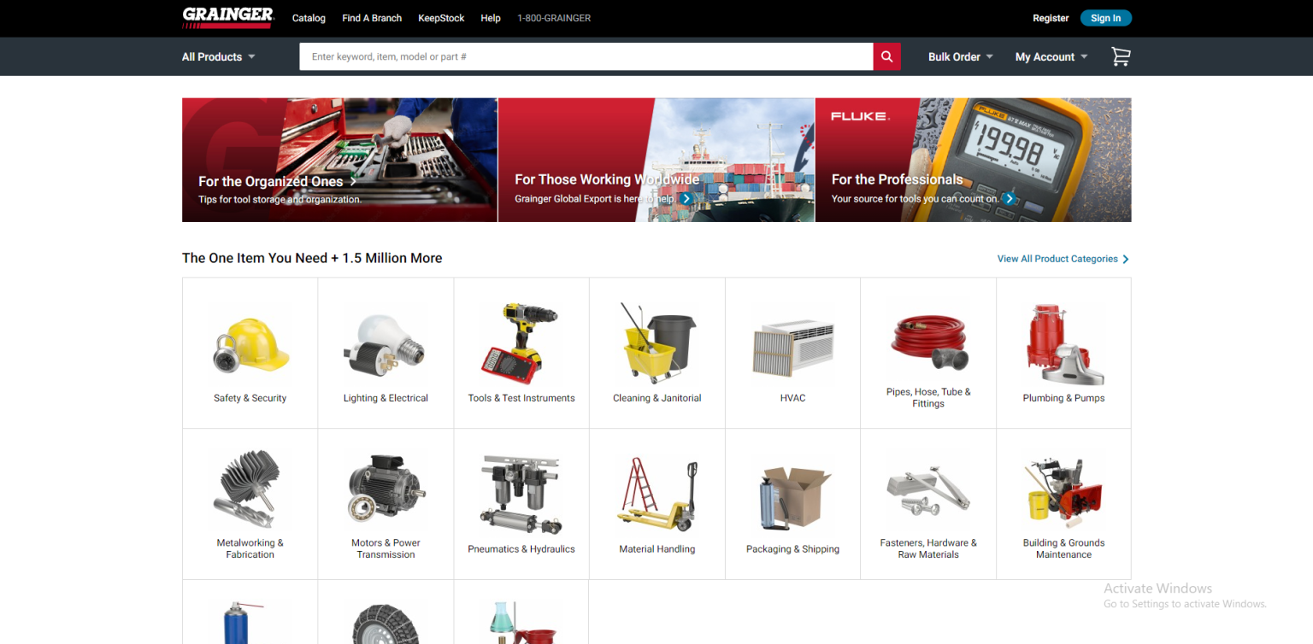
Task: Focus the keyword search input field
Action: 586,56
